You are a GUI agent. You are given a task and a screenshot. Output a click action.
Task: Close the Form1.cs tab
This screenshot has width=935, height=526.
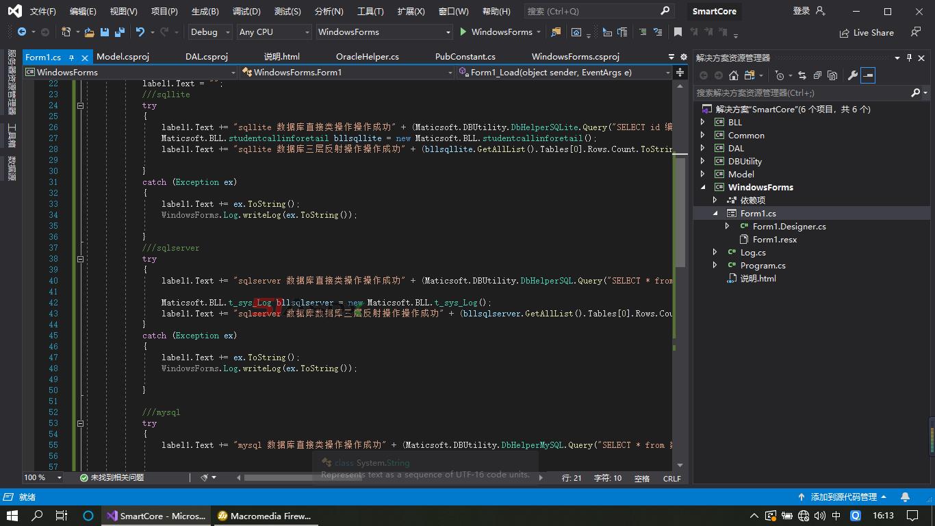85,58
